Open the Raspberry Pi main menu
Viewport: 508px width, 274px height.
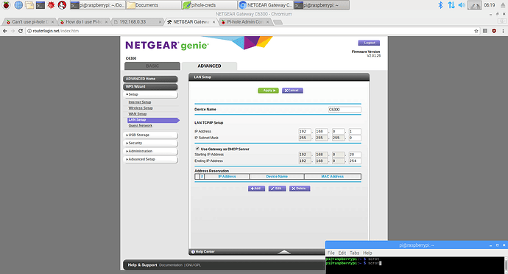(6, 5)
